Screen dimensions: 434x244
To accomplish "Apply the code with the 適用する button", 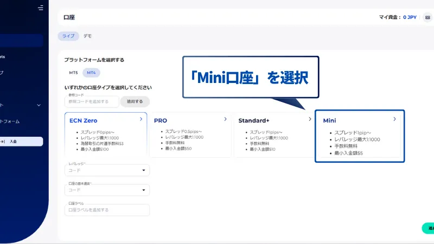I will (135, 101).
